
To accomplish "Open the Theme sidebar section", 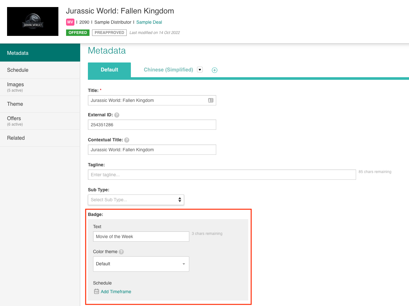I will (x=40, y=104).
